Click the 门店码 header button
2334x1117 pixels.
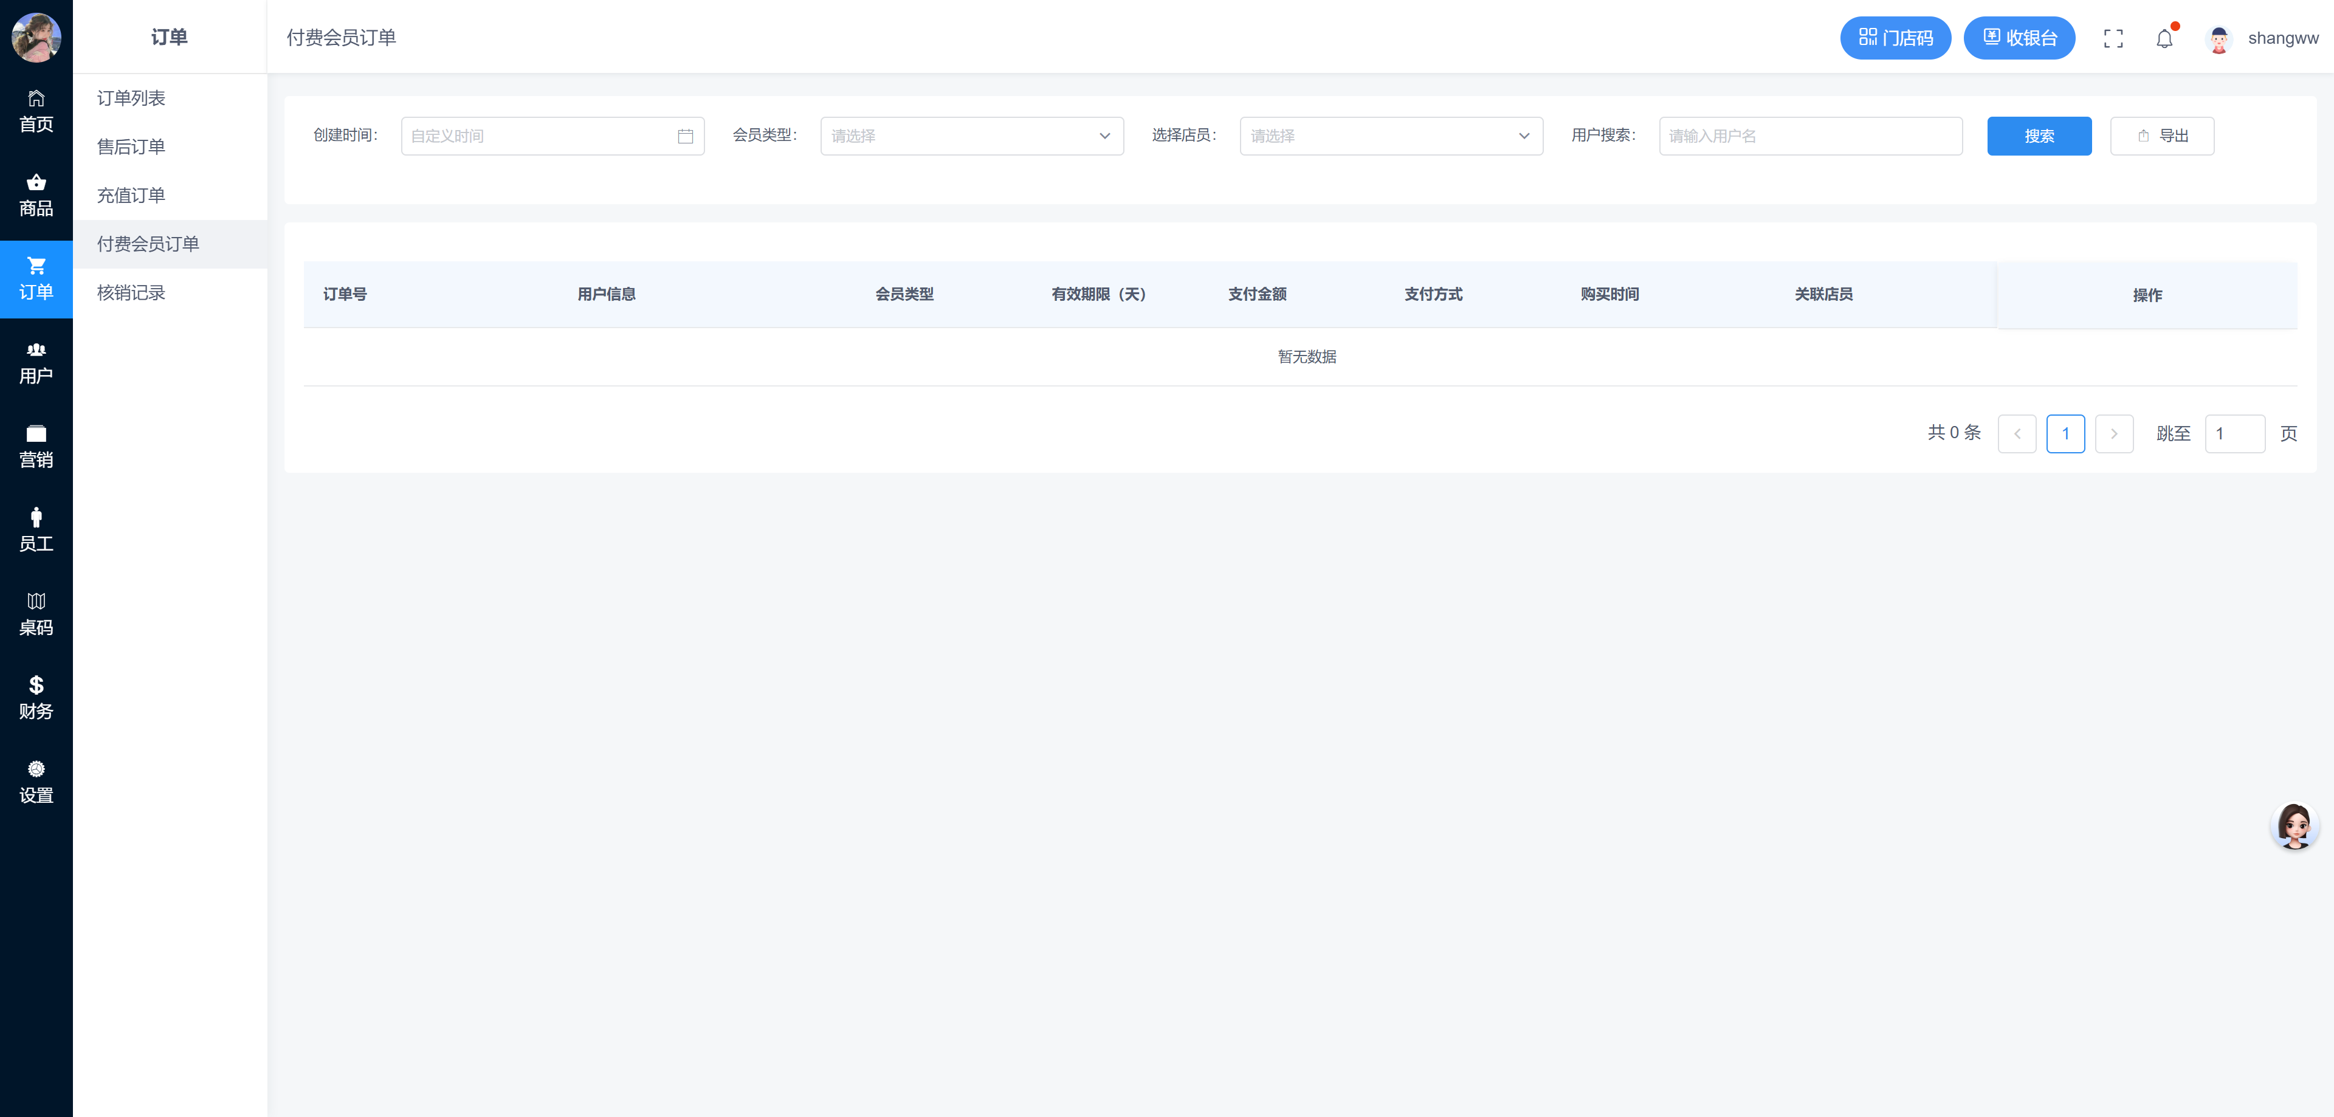[1895, 38]
